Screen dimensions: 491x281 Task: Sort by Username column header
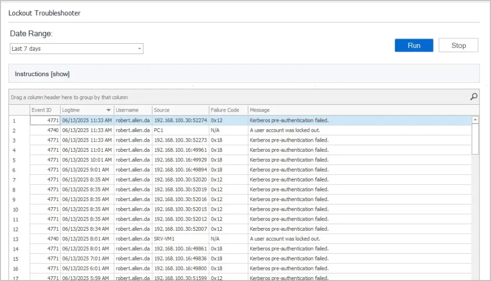[x=133, y=110]
